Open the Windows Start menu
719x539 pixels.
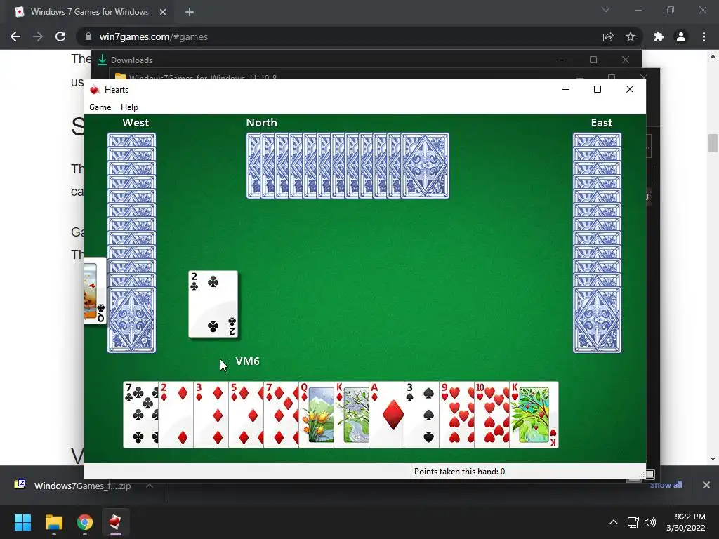[x=22, y=522]
